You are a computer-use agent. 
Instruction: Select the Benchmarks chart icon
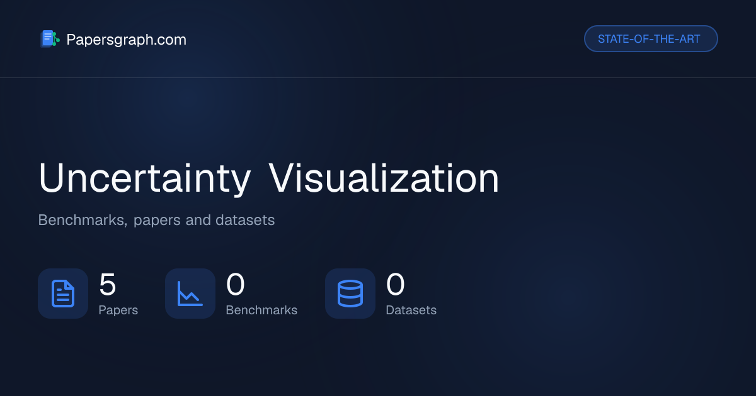(x=190, y=294)
